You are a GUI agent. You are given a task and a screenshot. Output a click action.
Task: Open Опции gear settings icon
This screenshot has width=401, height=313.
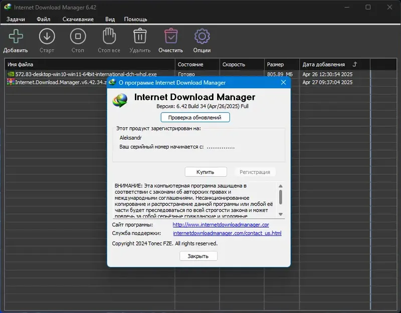point(202,37)
